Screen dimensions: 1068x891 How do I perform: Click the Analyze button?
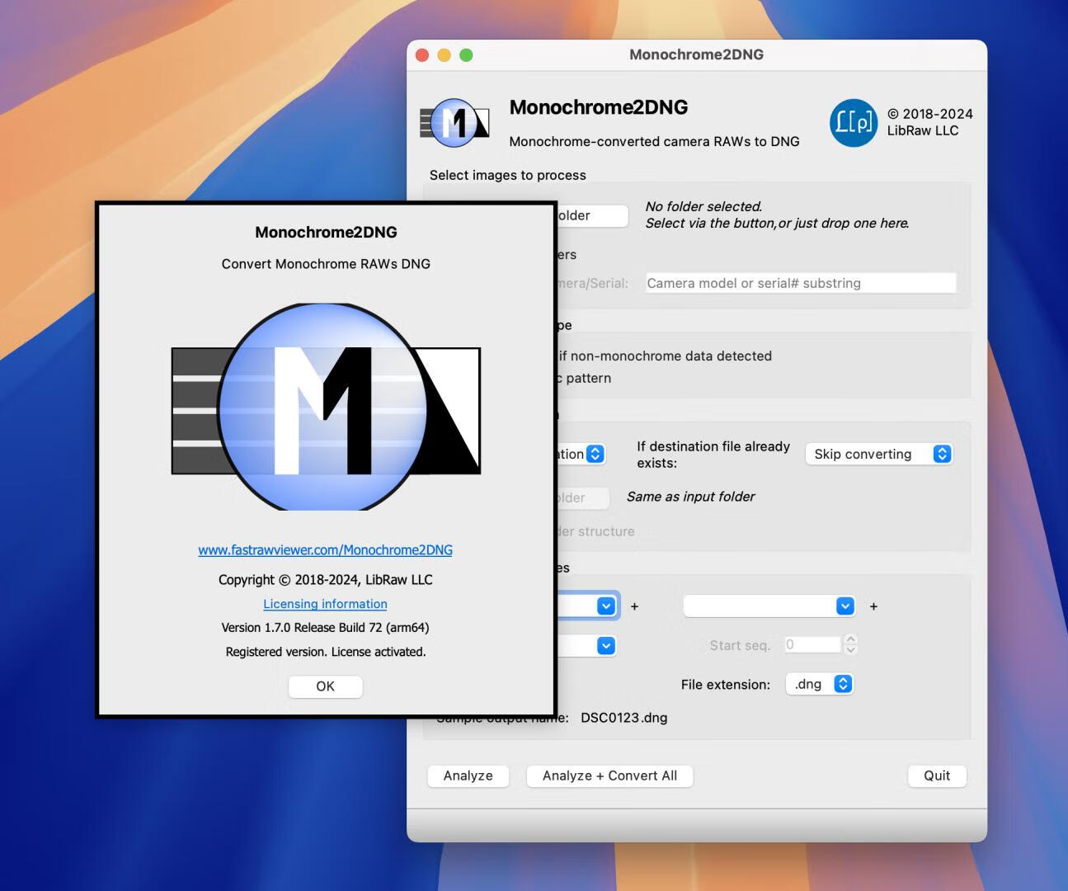click(x=468, y=775)
